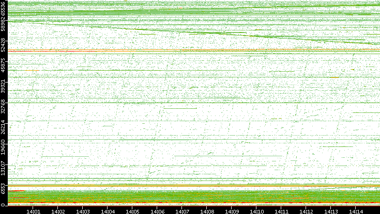Click the 14:07 time axis label
The width and height of the screenshot is (380, 214).
click(182, 211)
